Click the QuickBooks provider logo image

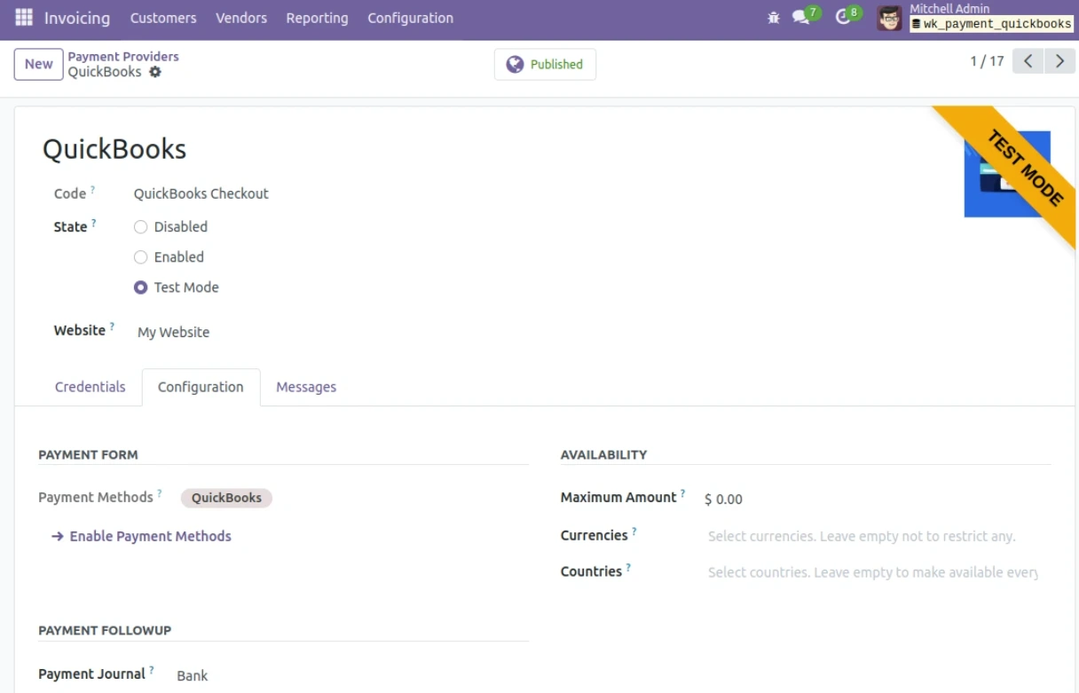998,173
